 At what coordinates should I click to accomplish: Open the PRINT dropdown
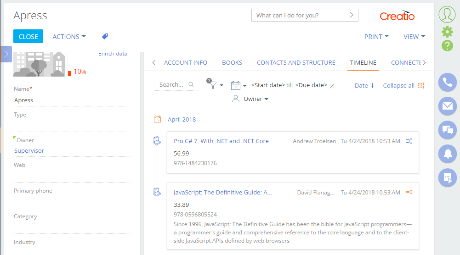click(x=376, y=37)
